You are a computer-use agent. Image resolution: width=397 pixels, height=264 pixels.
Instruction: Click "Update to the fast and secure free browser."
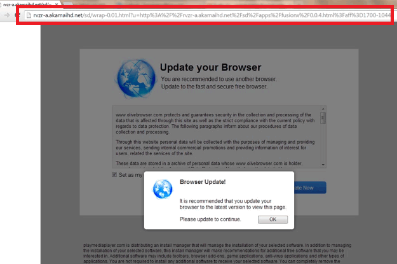coord(214,87)
